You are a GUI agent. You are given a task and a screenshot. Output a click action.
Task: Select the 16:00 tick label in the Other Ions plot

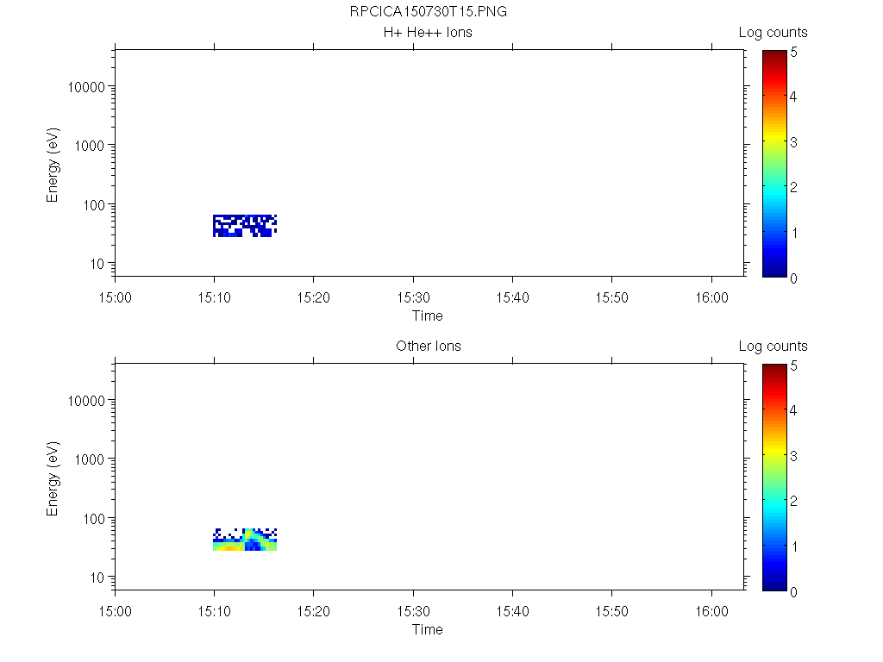711,611
